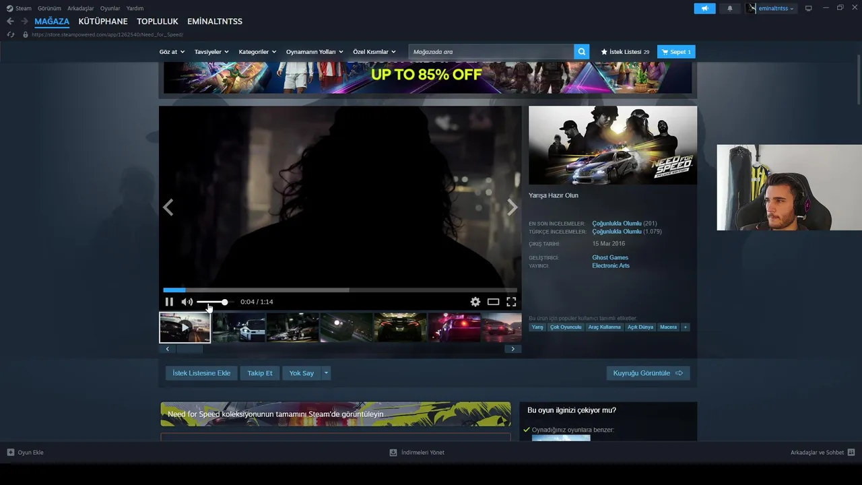Select the Araç Kullanma tag
Screen dimensions: 862x485
coord(605,327)
